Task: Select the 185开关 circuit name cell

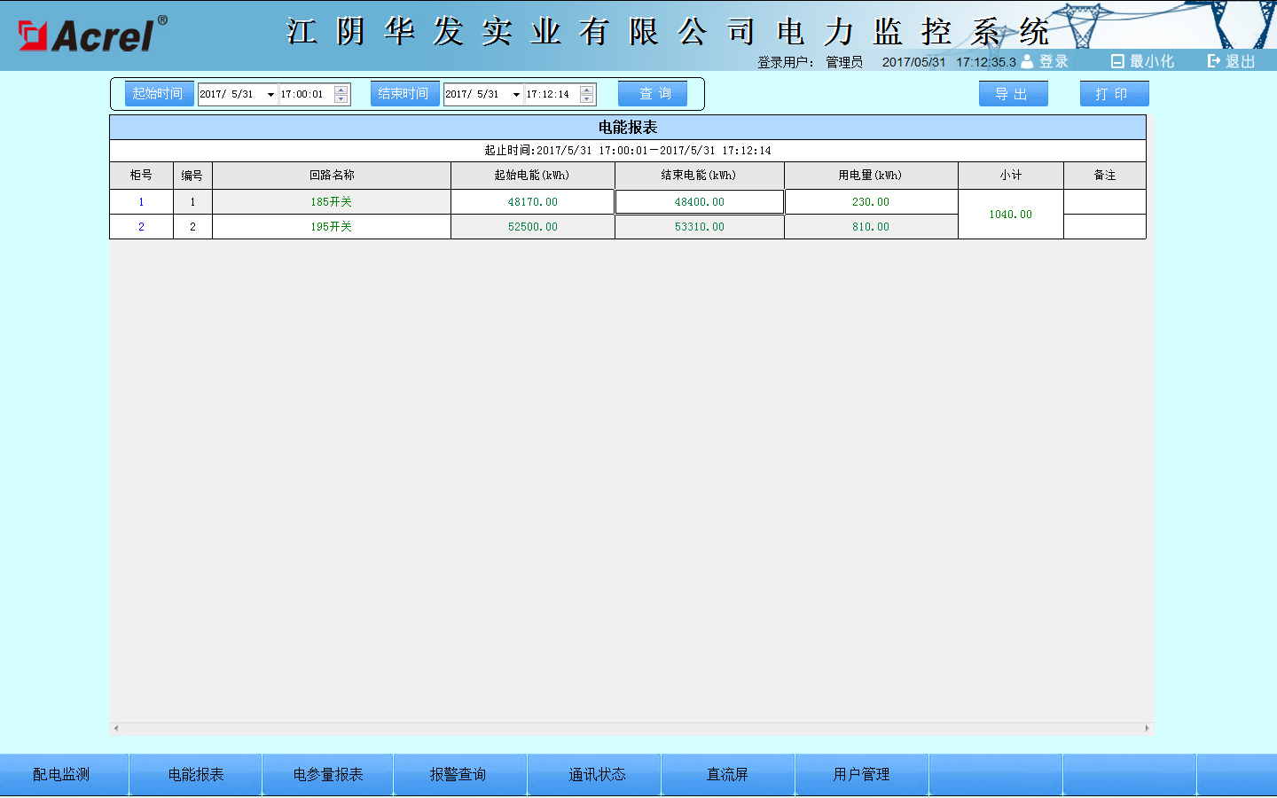Action: pyautogui.click(x=332, y=202)
